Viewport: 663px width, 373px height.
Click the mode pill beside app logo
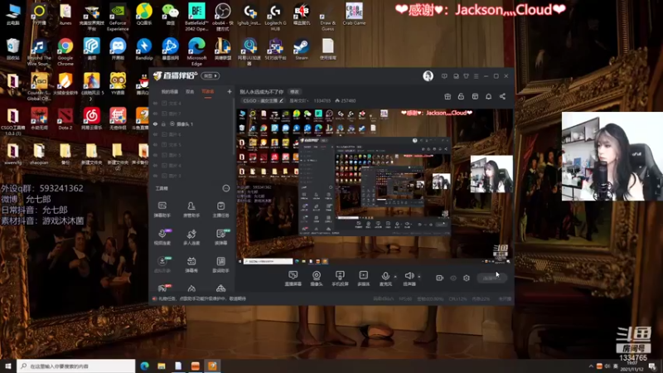point(211,75)
